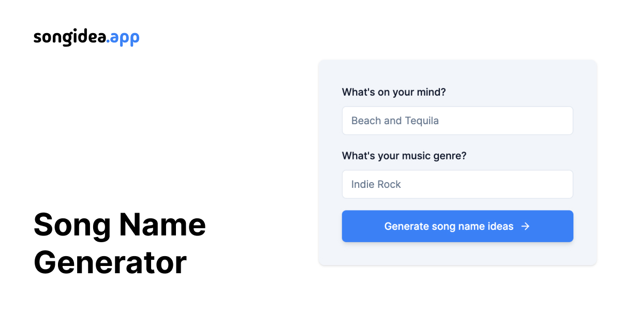This screenshot has width=621, height=326.
Task: Click the word "Generate" on the blue button
Action: coord(407,226)
